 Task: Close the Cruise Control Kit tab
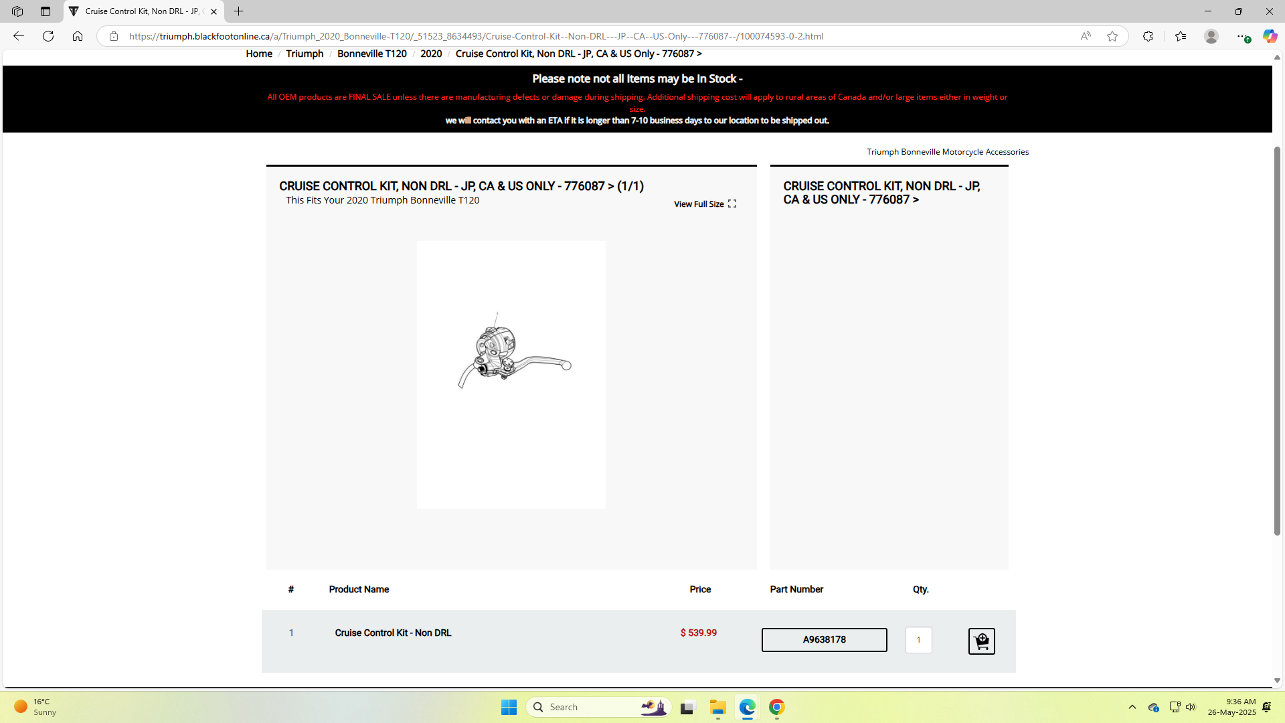point(213,11)
